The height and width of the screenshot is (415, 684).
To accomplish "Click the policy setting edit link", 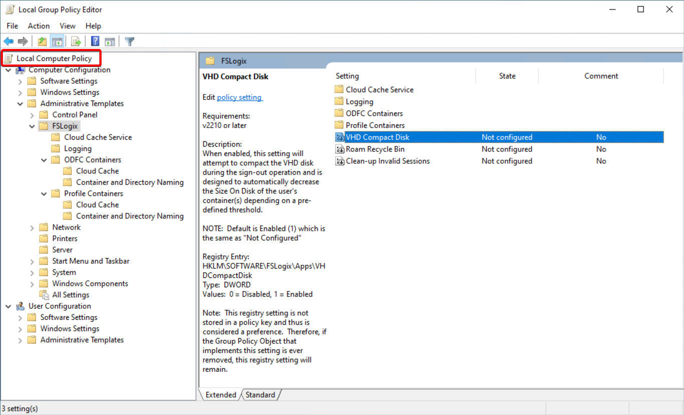I will 239,97.
